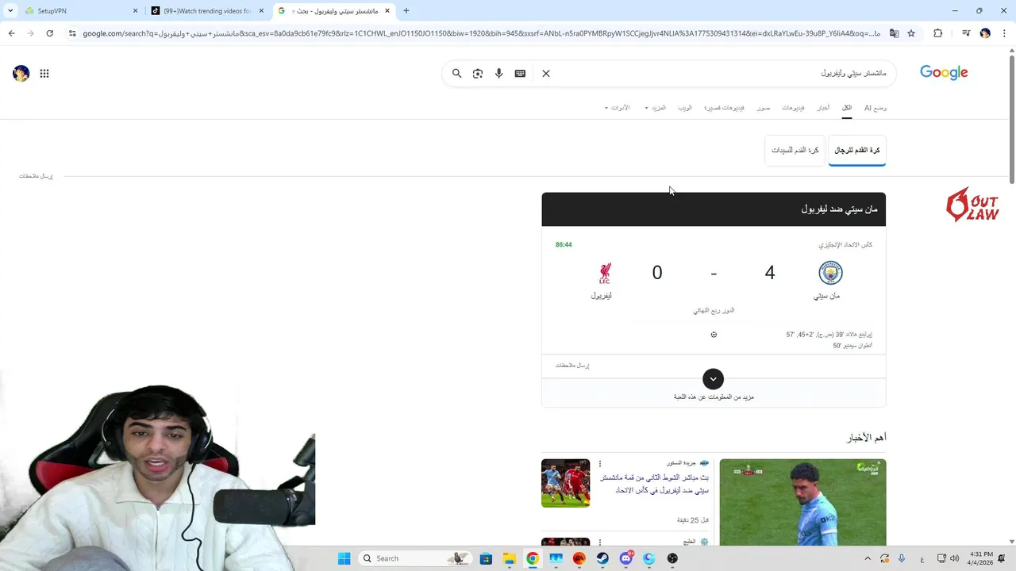This screenshot has width=1016, height=571.
Task: Bookmark this page with the star icon
Action: 911,33
